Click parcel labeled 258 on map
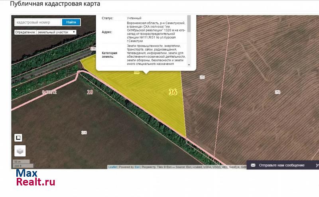The image size is (319, 197). [x=278, y=92]
